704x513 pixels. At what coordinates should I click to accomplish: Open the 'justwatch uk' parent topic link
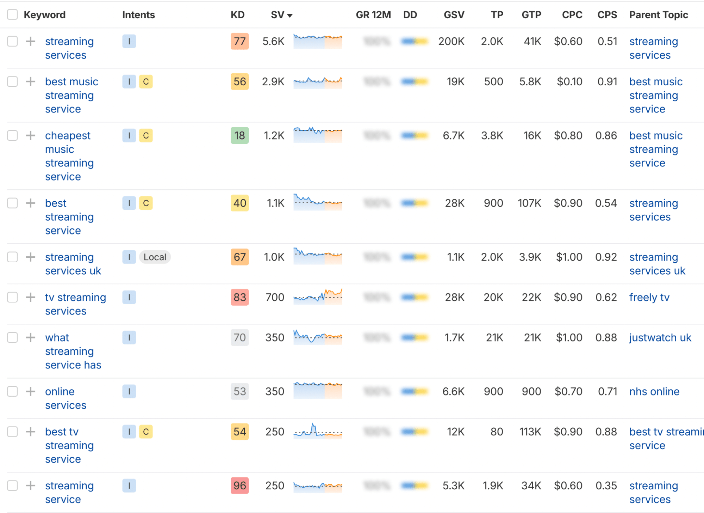pyautogui.click(x=660, y=337)
